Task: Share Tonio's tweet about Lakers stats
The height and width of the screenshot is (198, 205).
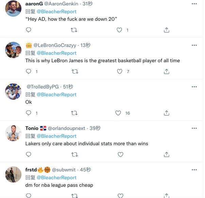Action: point(167,154)
